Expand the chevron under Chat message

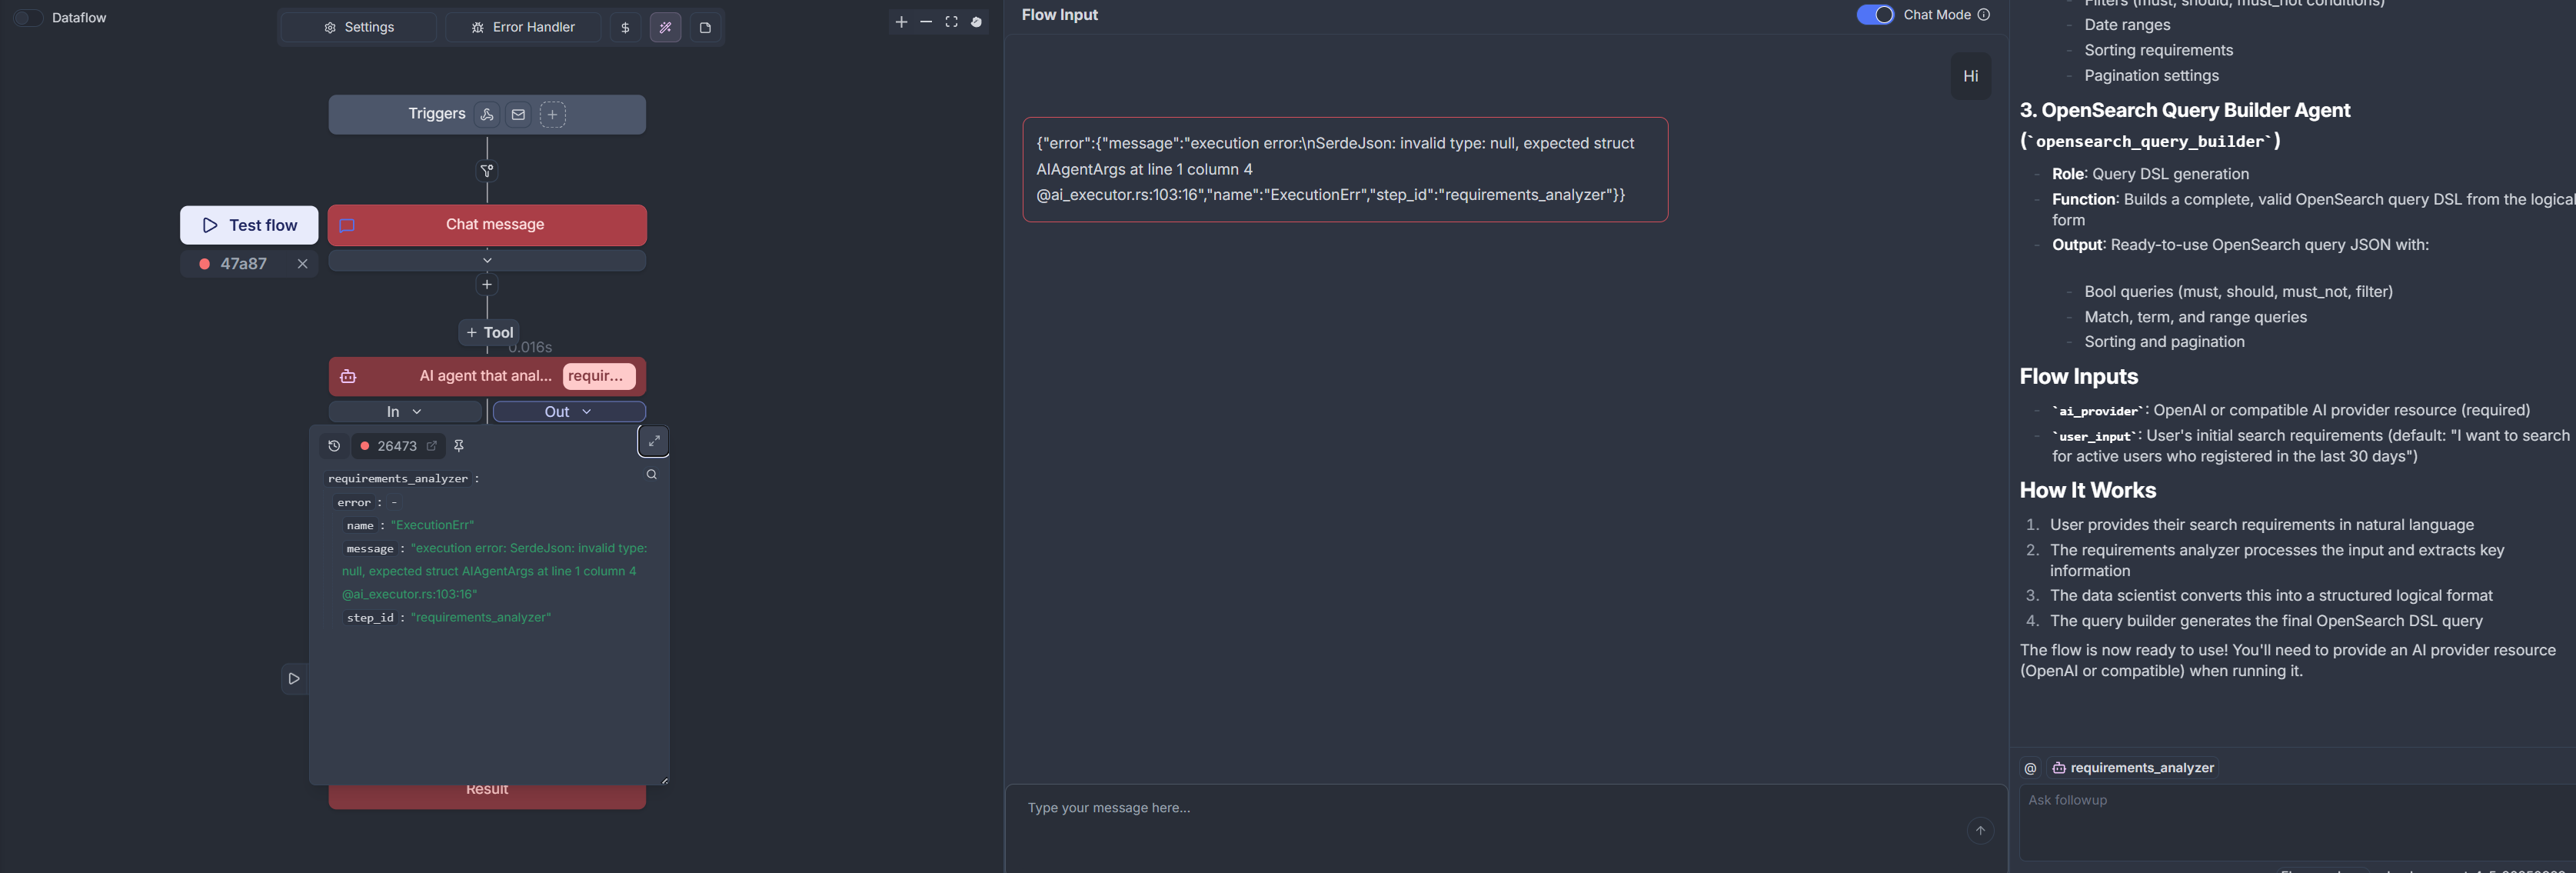[487, 261]
